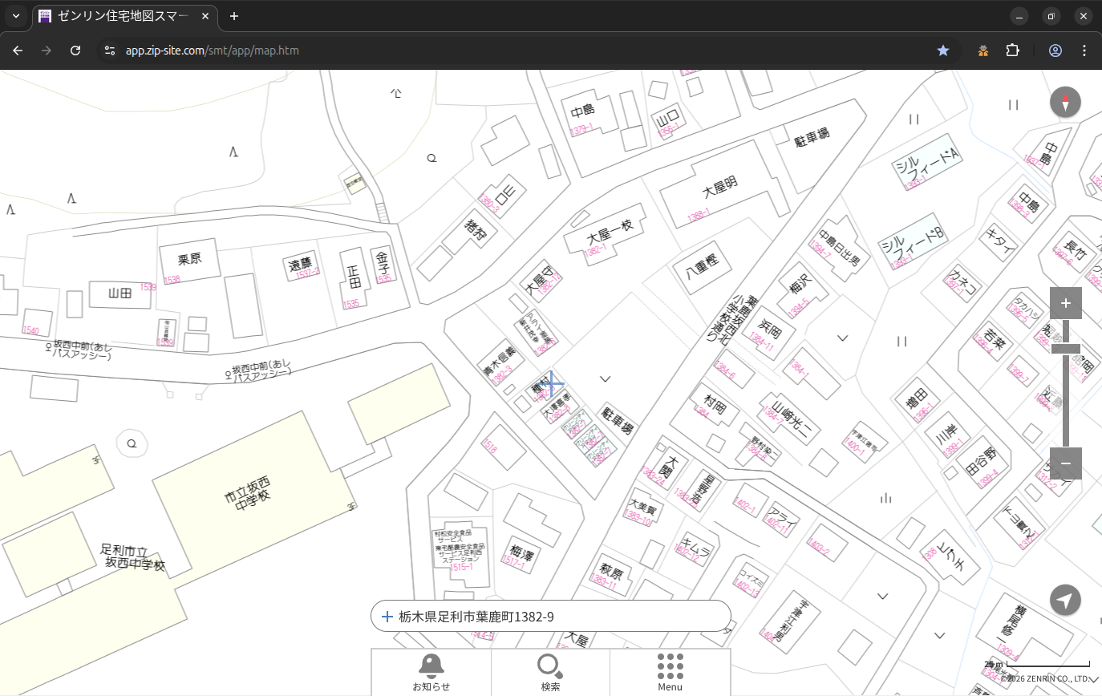1102x696 pixels.
Task: Zoom out with the minus button
Action: (1065, 463)
